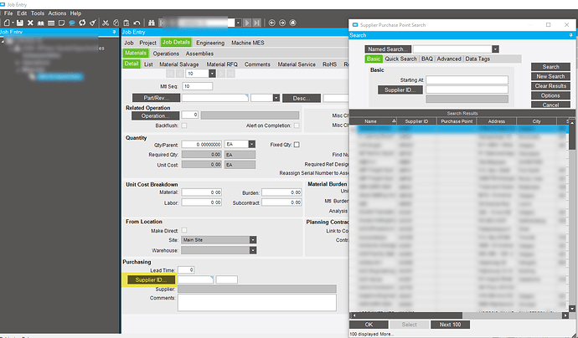Toggle the Alert on Completion checkbox
The height and width of the screenshot is (338, 578).
[x=297, y=125]
